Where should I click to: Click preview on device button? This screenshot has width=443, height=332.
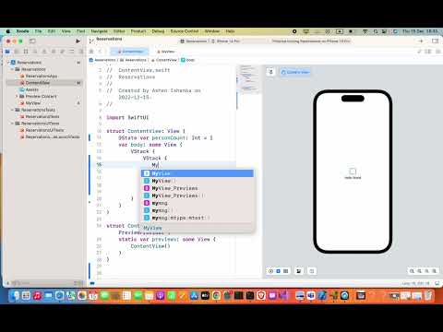pos(312,271)
